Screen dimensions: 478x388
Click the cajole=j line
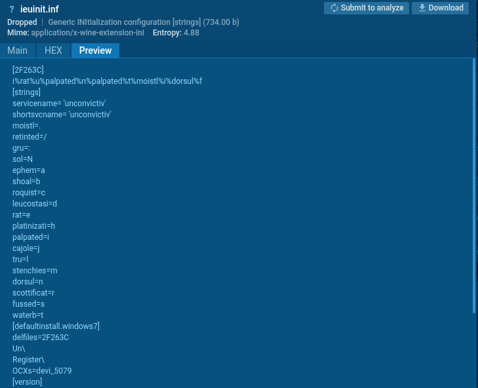tap(26, 248)
